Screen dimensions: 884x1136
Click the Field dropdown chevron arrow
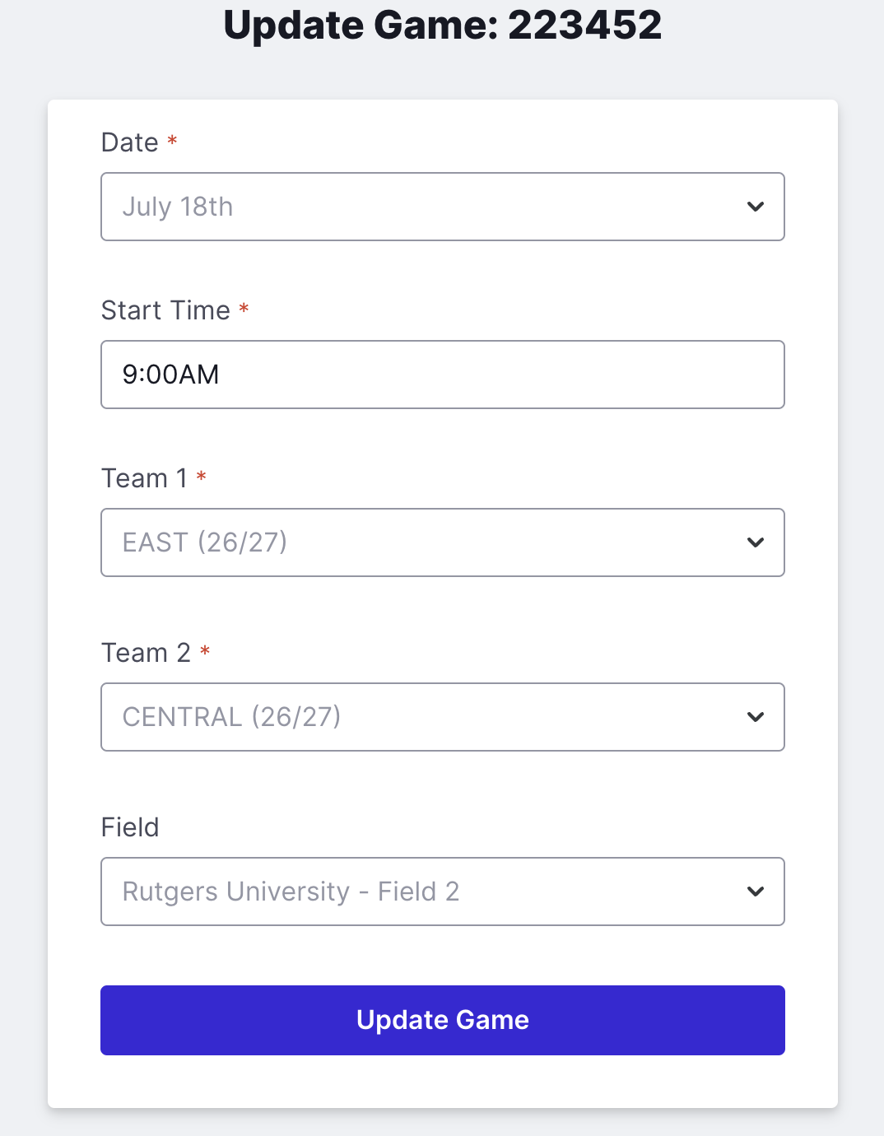click(x=755, y=892)
